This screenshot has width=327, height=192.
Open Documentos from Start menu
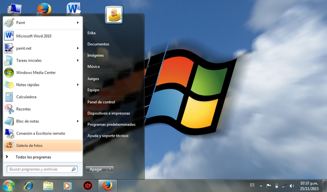(98, 44)
